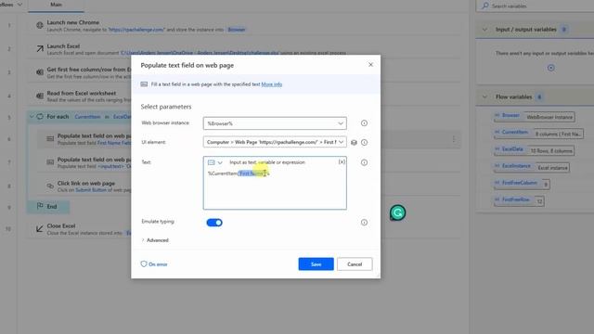This screenshot has width=594, height=334.
Task: Collapse the Flow variables section
Action: click(484, 96)
